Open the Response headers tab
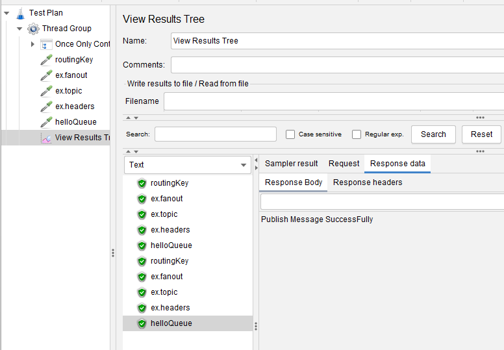The image size is (504, 350). click(368, 182)
